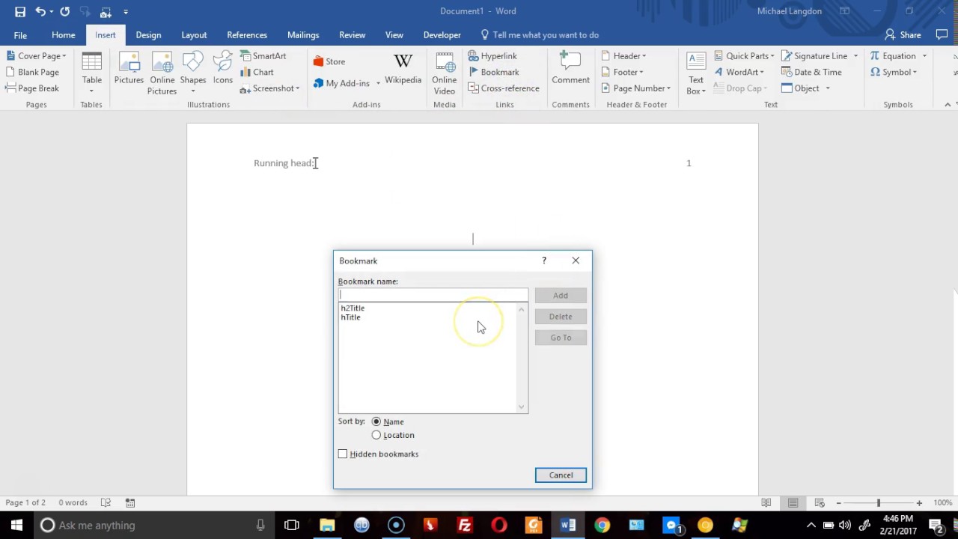Undo the last action in quick access toolbar

pos(40,11)
